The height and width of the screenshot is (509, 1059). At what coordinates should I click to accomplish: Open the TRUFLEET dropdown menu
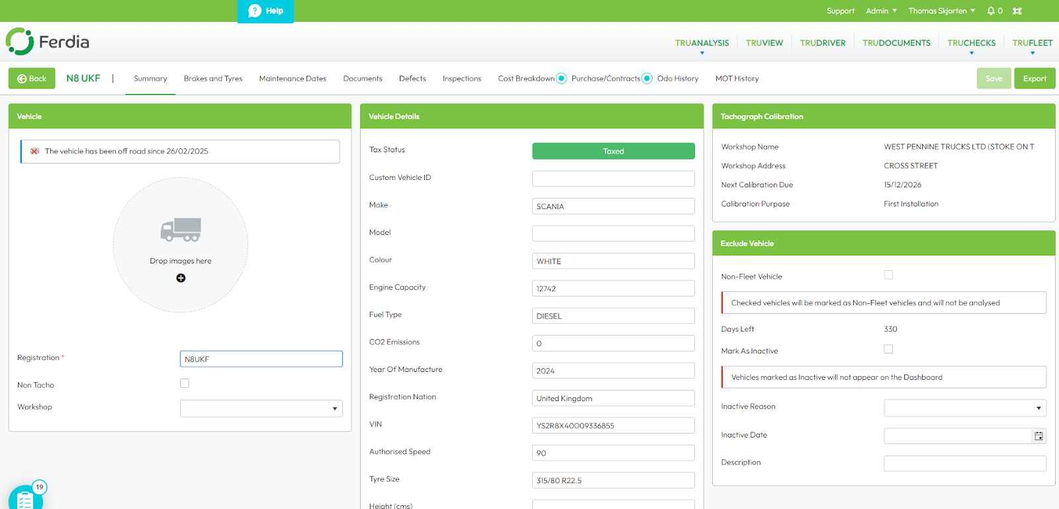click(1033, 43)
